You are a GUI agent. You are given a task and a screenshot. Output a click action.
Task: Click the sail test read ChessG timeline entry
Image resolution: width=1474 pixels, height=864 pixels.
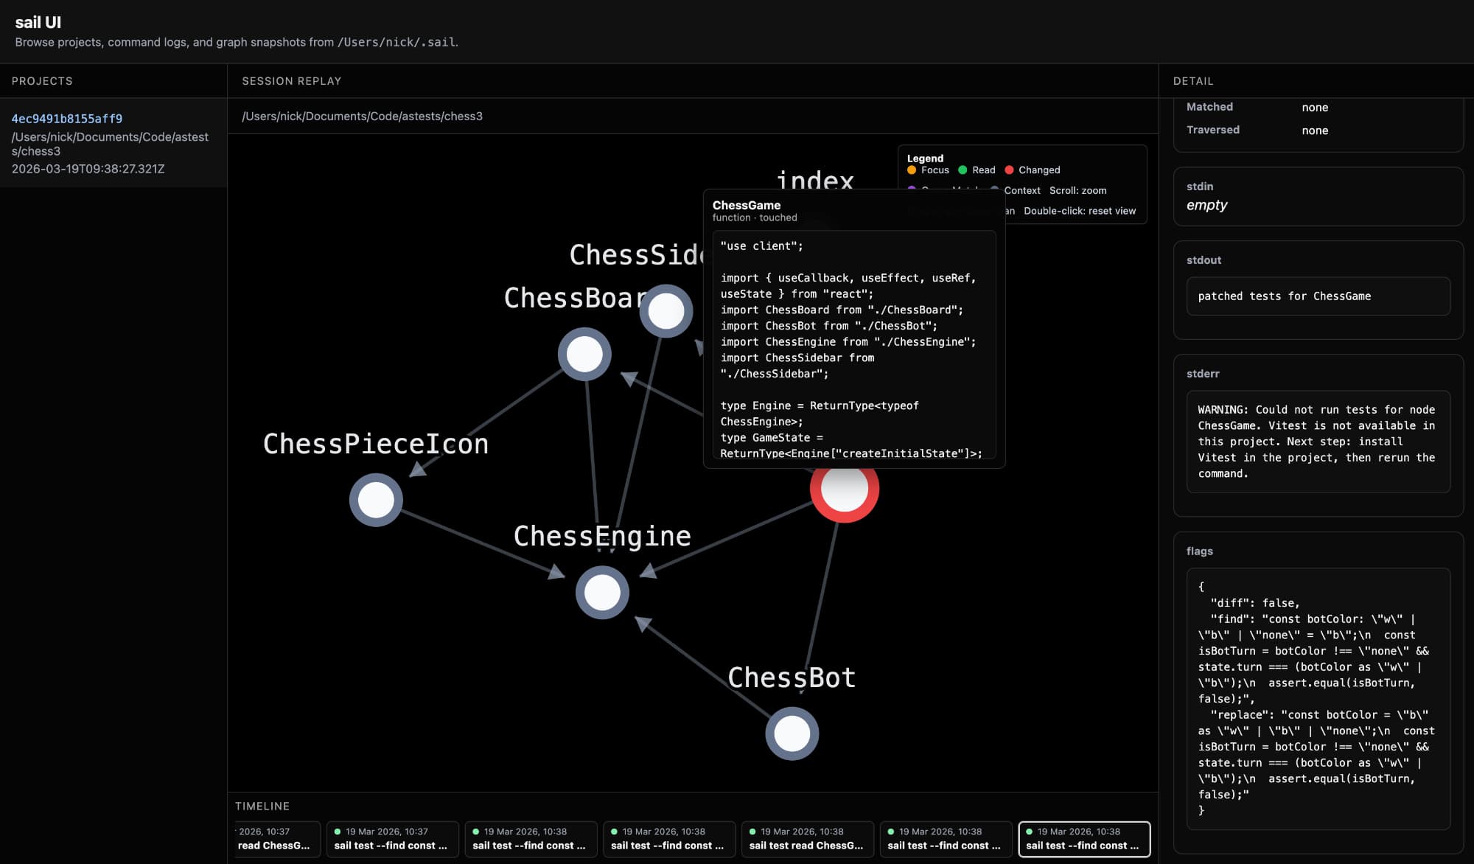[x=807, y=839]
